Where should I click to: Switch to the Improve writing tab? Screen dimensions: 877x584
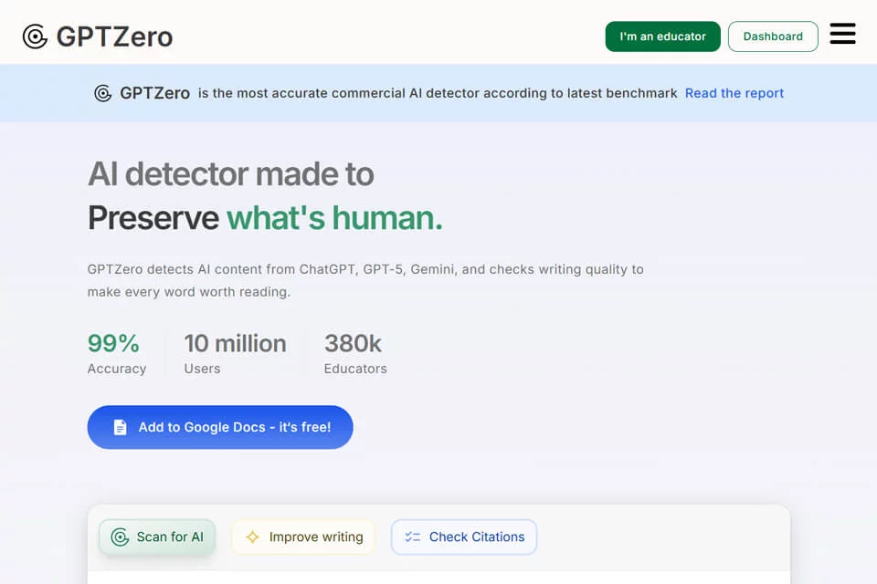click(303, 537)
